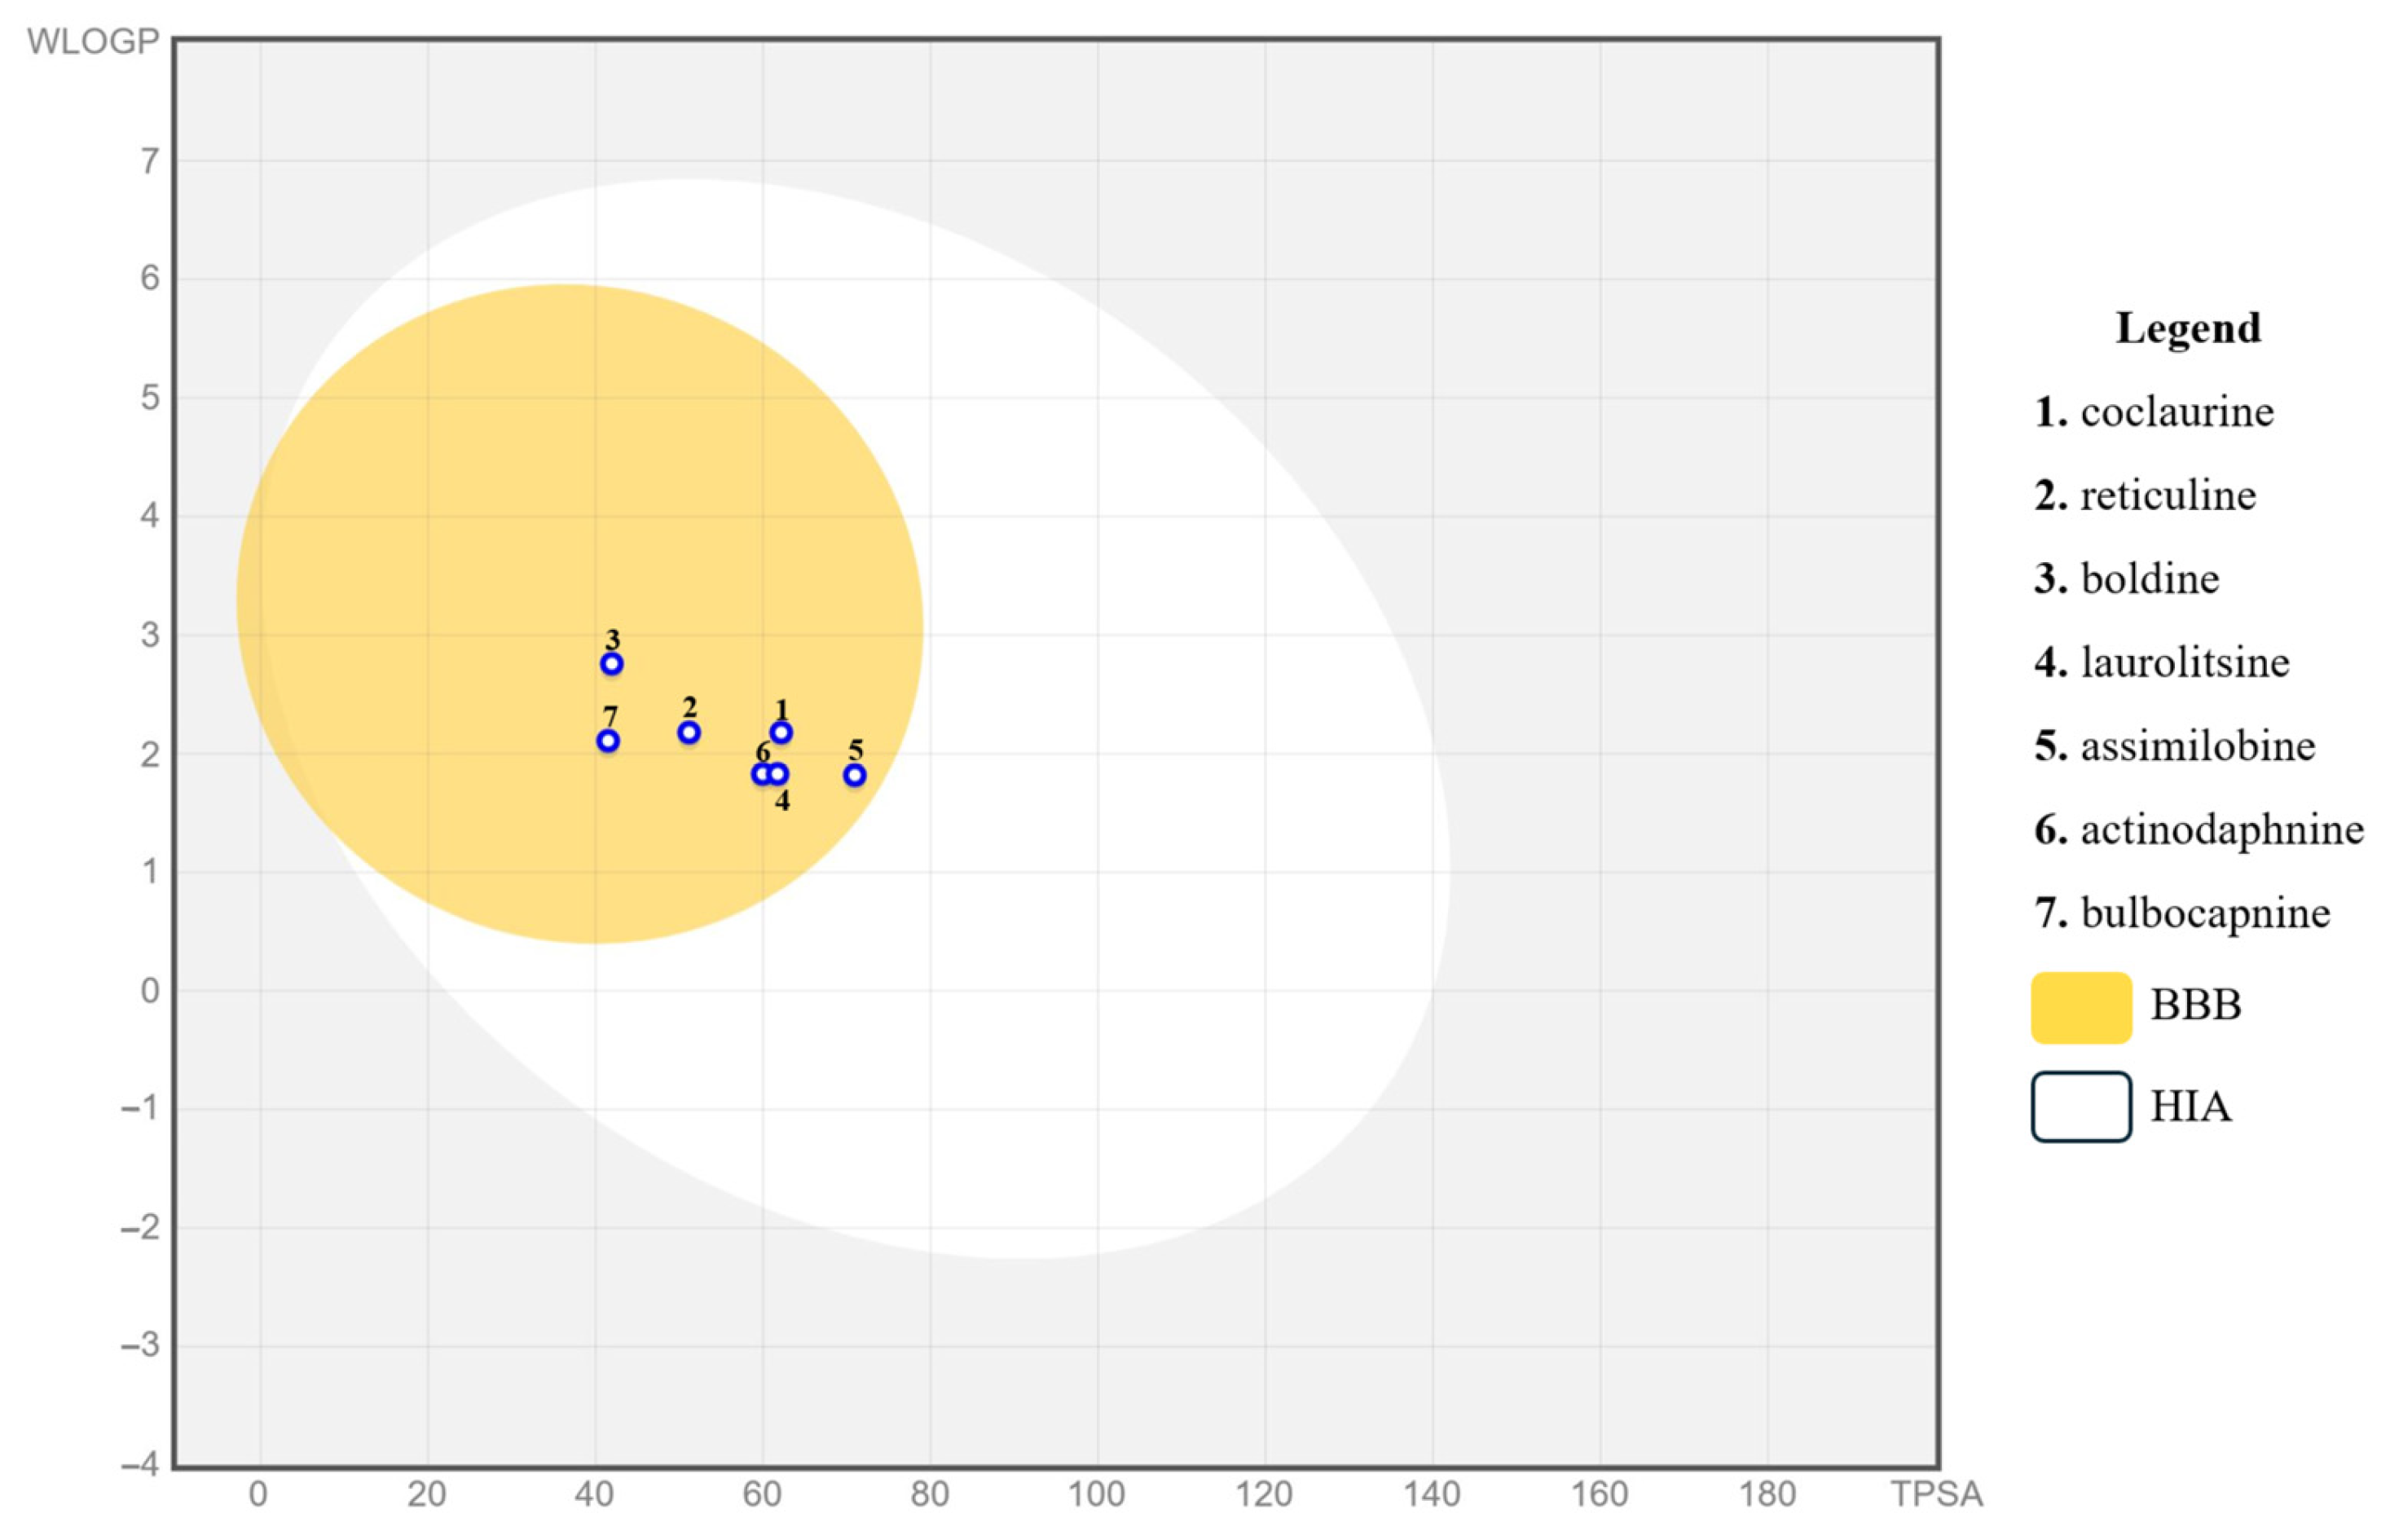Screen dimensions: 2390x1540
Task: Click data point 5 for assimilobine
Action: click(x=854, y=775)
